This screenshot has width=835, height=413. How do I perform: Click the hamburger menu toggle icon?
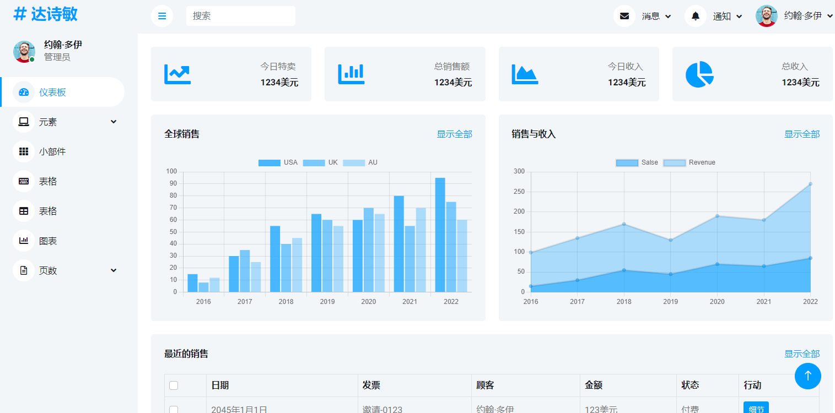(162, 16)
